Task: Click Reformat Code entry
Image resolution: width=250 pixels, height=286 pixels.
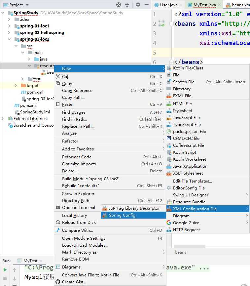Action: point(110,157)
